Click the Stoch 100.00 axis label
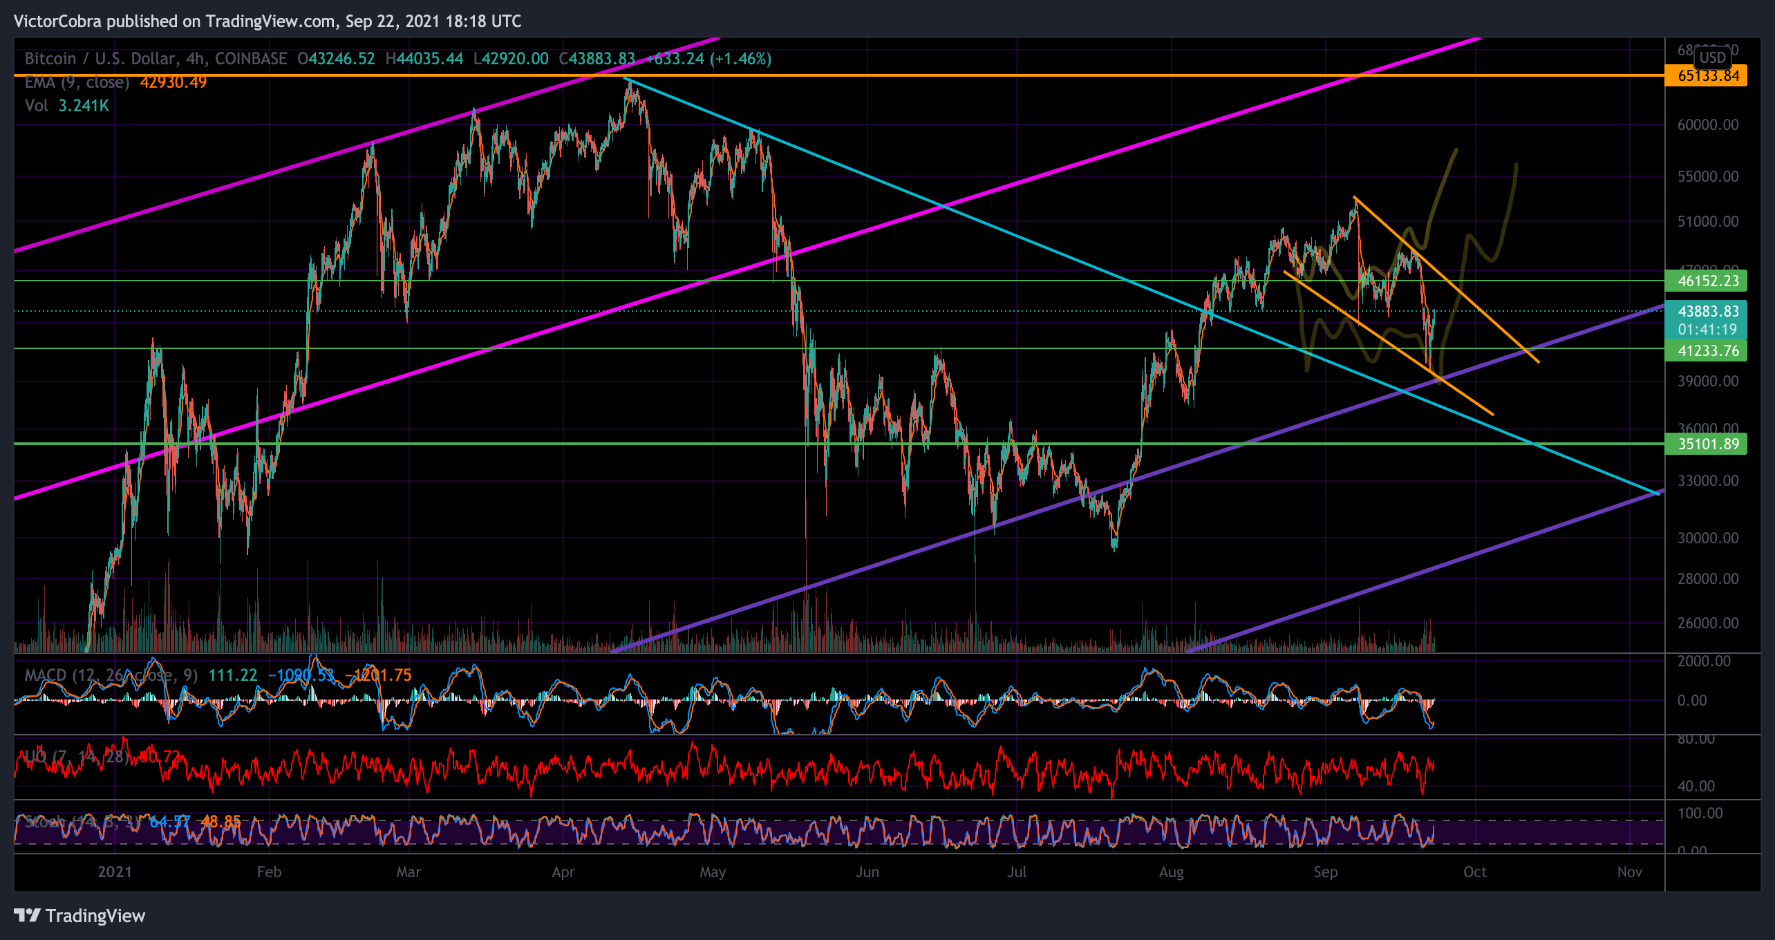The height and width of the screenshot is (940, 1775). [x=1700, y=814]
